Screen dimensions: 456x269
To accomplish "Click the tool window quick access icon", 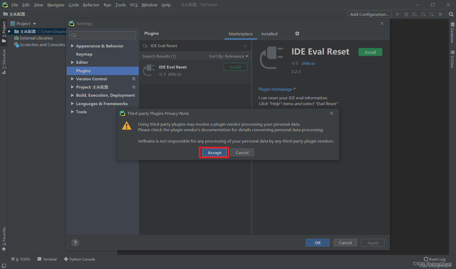I will click(x=4, y=266).
